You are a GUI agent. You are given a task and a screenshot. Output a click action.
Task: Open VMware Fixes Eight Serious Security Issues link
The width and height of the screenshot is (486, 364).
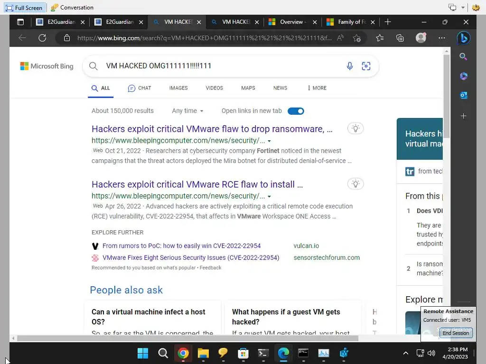191,257
